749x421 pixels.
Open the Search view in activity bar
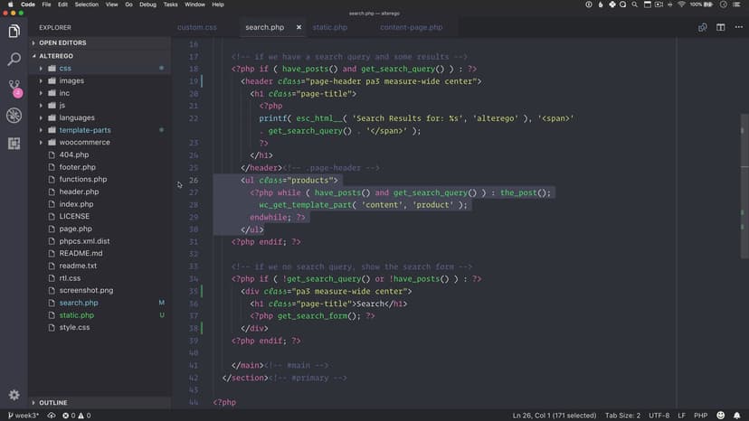pyautogui.click(x=14, y=60)
